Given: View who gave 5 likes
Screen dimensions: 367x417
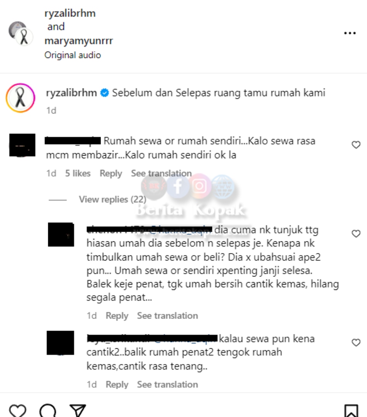Looking at the screenshot, I should [x=78, y=173].
